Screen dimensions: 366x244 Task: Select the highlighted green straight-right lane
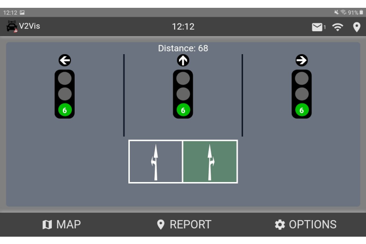210,162
